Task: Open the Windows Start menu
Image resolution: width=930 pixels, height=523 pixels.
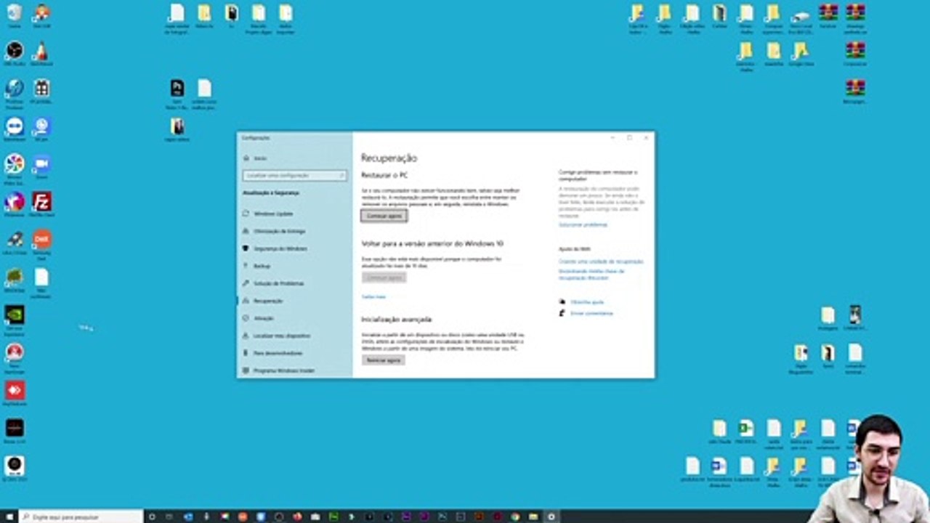Action: (9, 517)
